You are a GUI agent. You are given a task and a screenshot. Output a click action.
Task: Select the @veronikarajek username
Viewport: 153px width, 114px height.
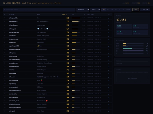point(14,39)
